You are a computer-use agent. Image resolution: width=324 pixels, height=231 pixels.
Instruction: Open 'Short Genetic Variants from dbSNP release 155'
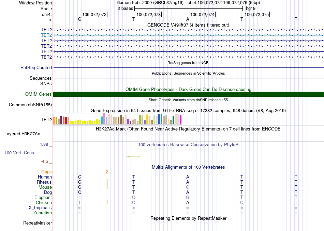click(x=188, y=100)
